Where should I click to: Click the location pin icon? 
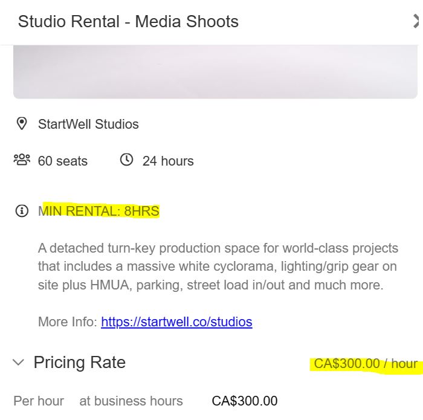tap(22, 124)
